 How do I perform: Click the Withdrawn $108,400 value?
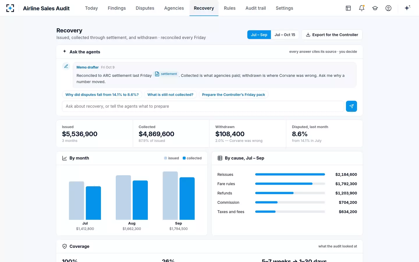230,134
